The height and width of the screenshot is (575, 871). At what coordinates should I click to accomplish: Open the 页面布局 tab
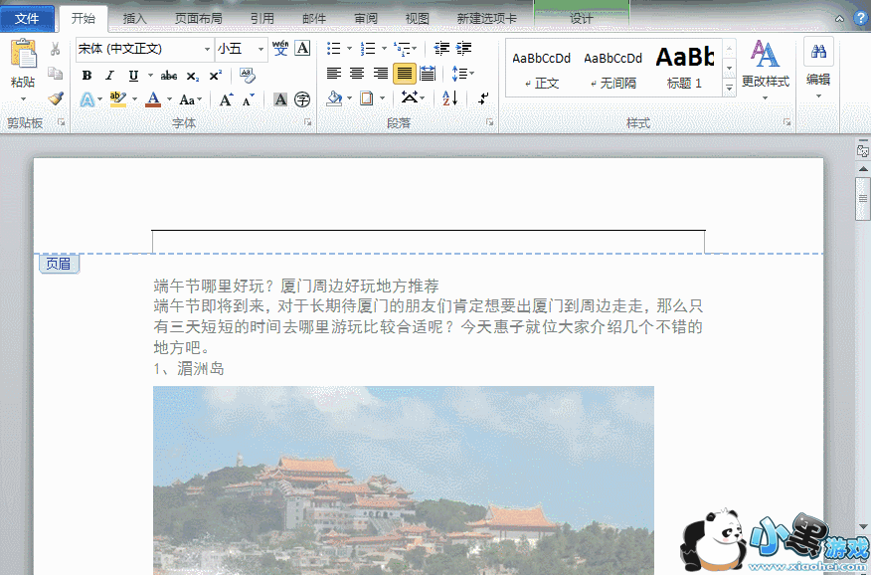coord(198,19)
